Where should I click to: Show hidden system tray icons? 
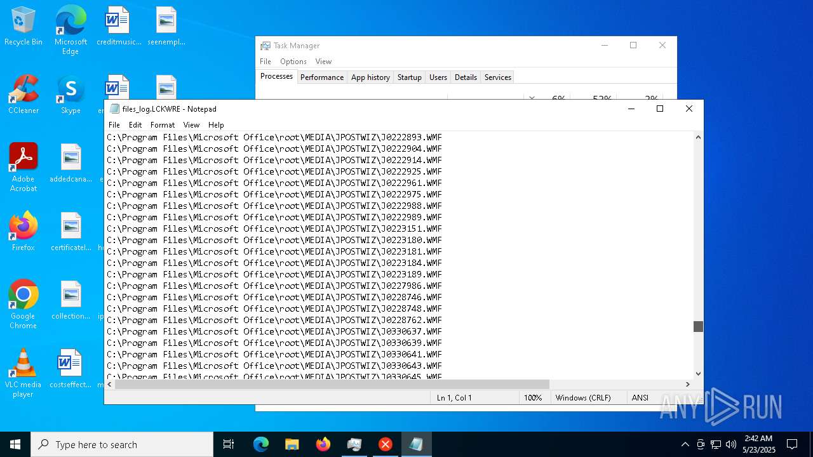click(685, 444)
